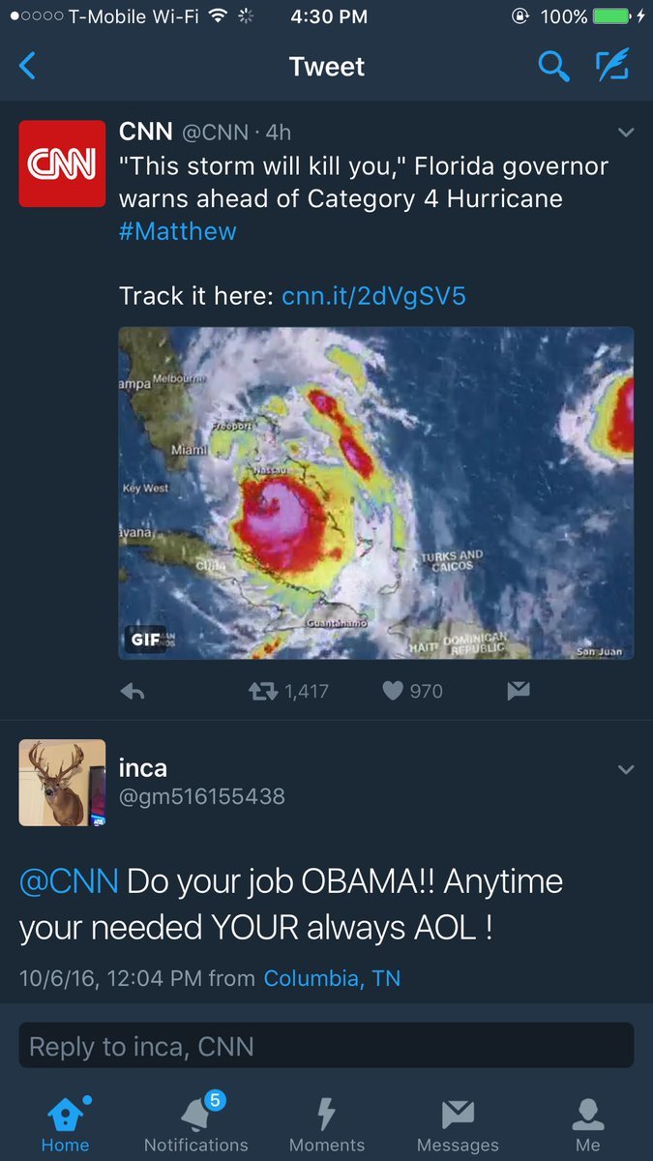Open the search magnifier icon
Image resolution: width=653 pixels, height=1161 pixels.
(553, 67)
